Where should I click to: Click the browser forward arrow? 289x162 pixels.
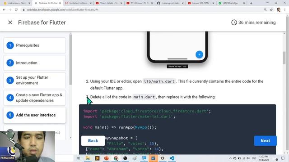click(10, 9)
